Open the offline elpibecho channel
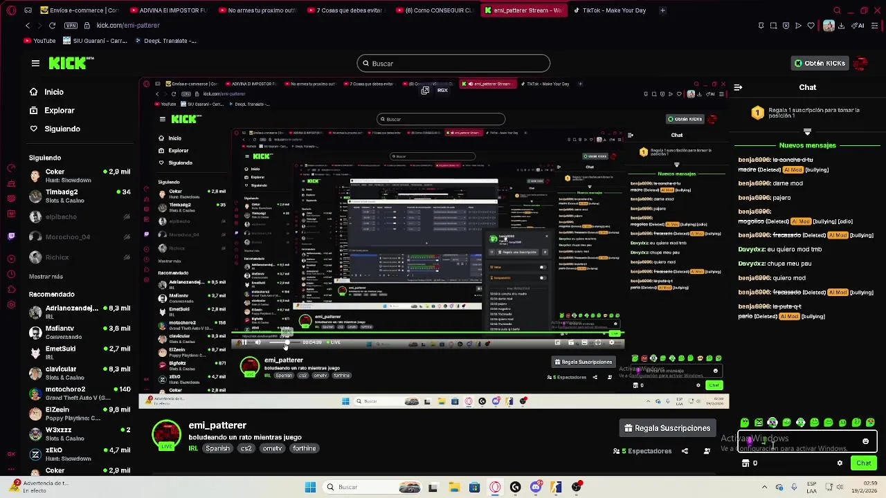The width and height of the screenshot is (886, 498). (x=79, y=216)
